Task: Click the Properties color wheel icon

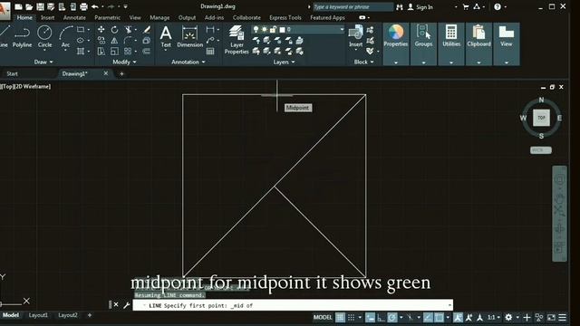Action: (x=396, y=33)
